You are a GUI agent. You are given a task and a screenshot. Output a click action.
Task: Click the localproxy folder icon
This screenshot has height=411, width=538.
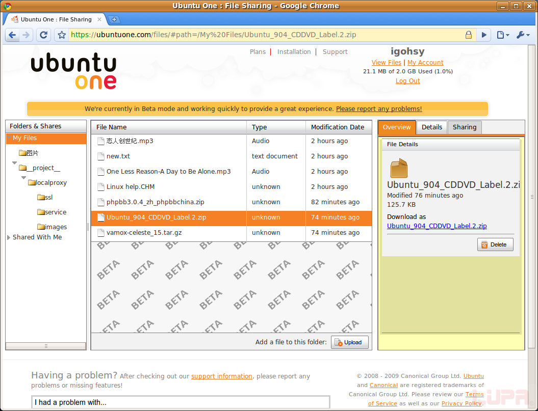(x=32, y=182)
